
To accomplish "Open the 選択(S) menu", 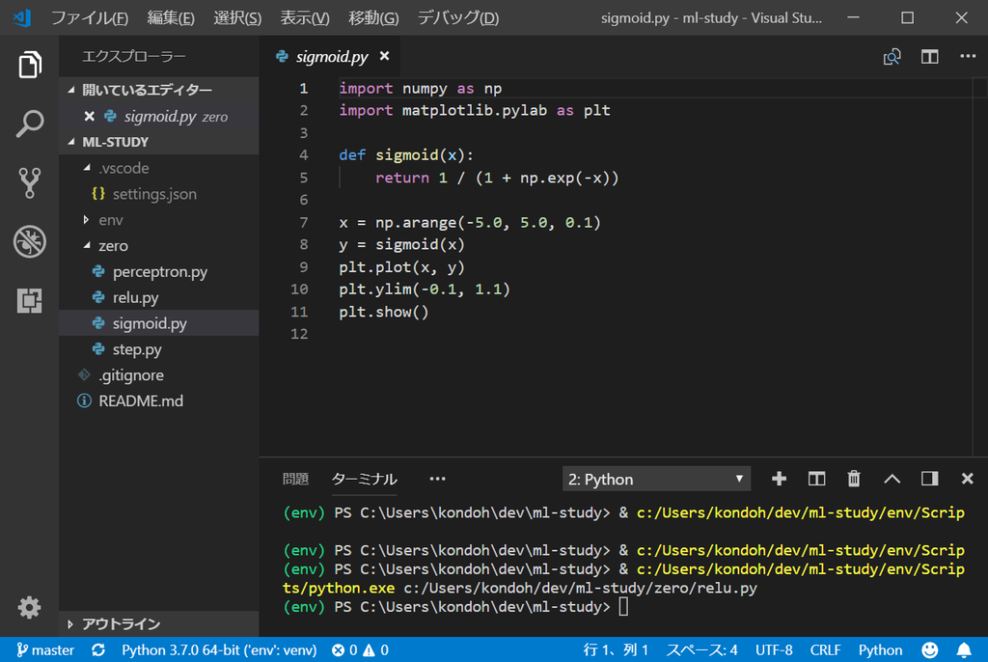I will [237, 17].
